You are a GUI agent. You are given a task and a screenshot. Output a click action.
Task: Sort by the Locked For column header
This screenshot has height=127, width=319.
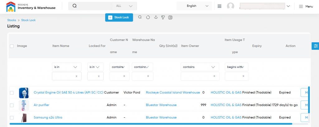(x=97, y=46)
